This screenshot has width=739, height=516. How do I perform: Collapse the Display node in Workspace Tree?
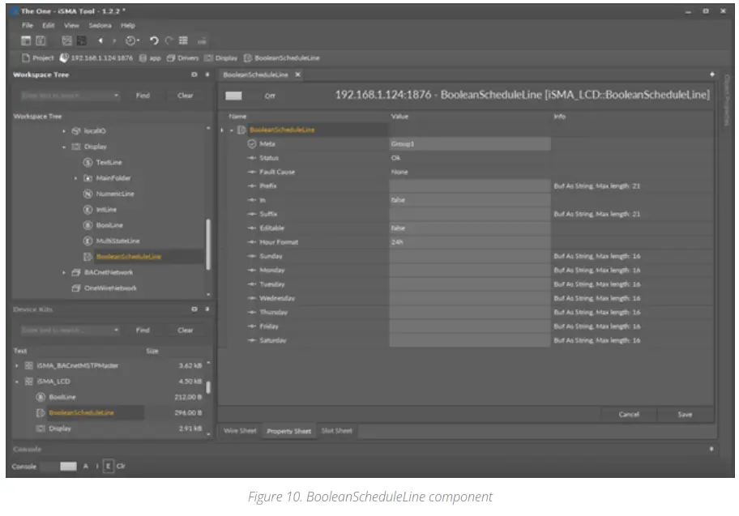[x=64, y=147]
